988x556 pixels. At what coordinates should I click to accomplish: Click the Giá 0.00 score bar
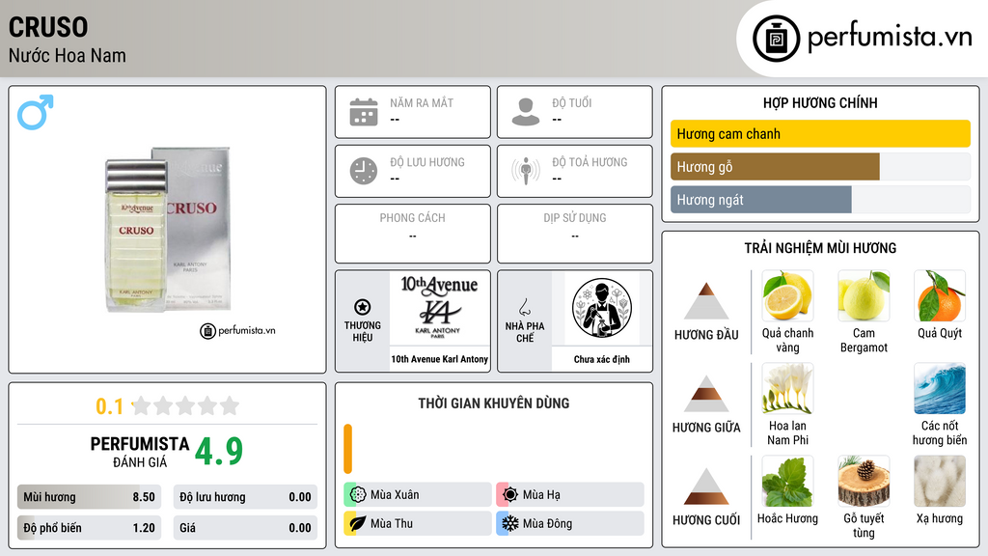tap(245, 528)
